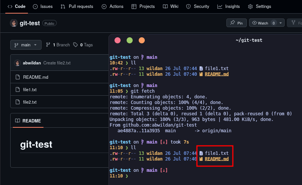
Task: Click the pin icon on Pin button
Action: pyautogui.click(x=233, y=23)
